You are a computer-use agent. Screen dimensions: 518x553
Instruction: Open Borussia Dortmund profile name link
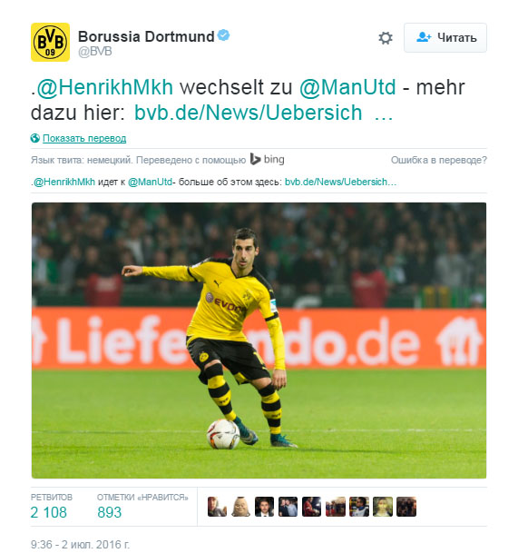tap(146, 36)
